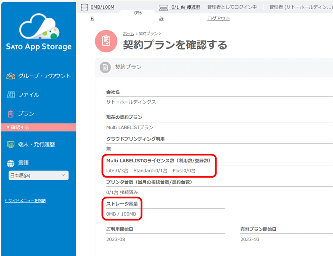Click the gray document icon beside 契約プラン
Viewport: 333px width, 256px height.
(105, 68)
